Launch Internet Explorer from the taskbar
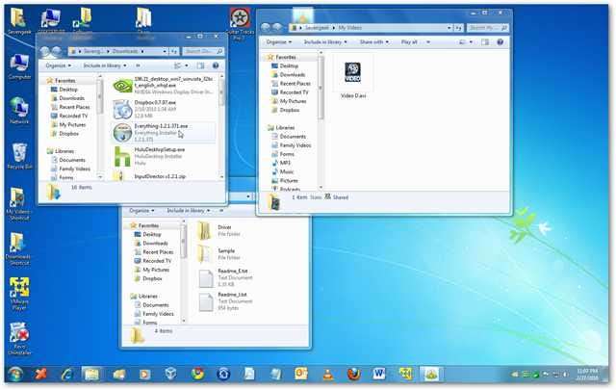616x390 pixels. point(66,374)
